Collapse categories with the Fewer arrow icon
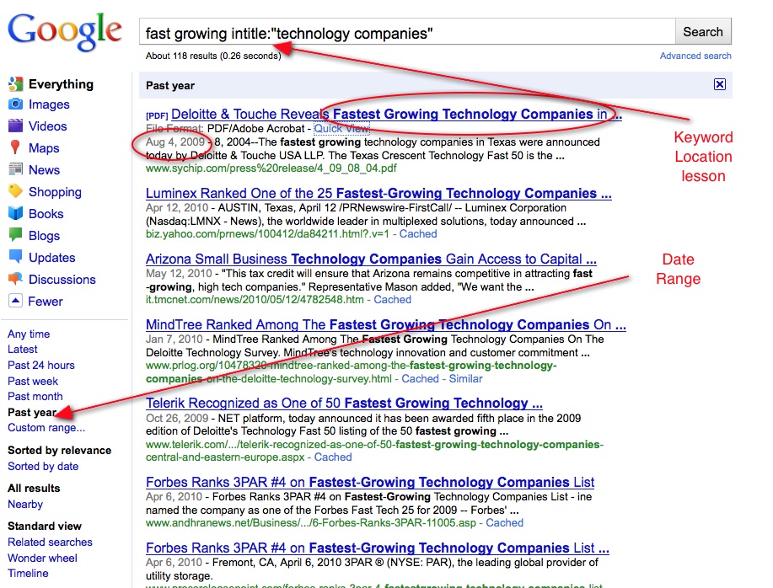The height and width of the screenshot is (588, 773). tap(15, 301)
